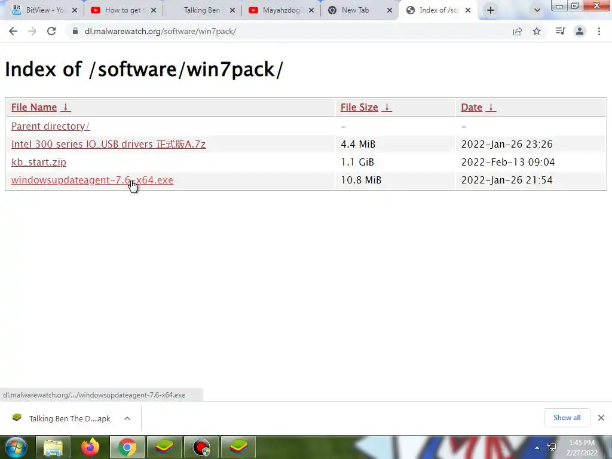Open the Parent directory link
Viewport: 612px width, 459px height.
[x=50, y=127]
